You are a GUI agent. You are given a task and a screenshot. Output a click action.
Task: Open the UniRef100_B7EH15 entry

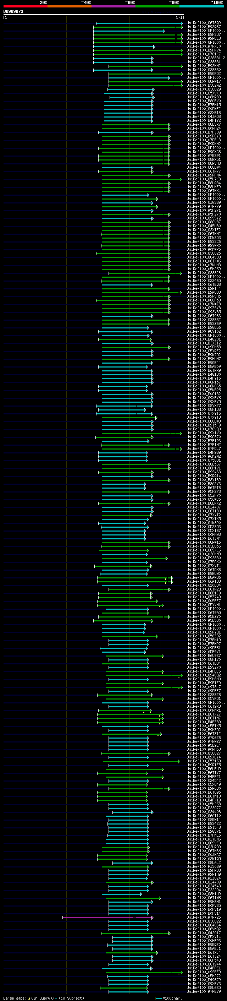click(204, 105)
